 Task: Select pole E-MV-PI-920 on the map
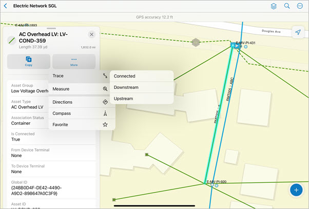[x=211, y=185]
